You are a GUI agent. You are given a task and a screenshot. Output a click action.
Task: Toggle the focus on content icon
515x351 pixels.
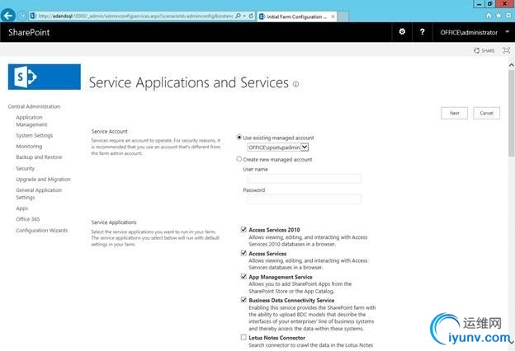[507, 50]
